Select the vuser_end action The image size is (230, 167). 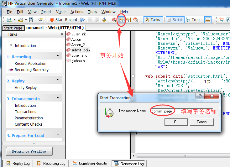[x=77, y=55]
